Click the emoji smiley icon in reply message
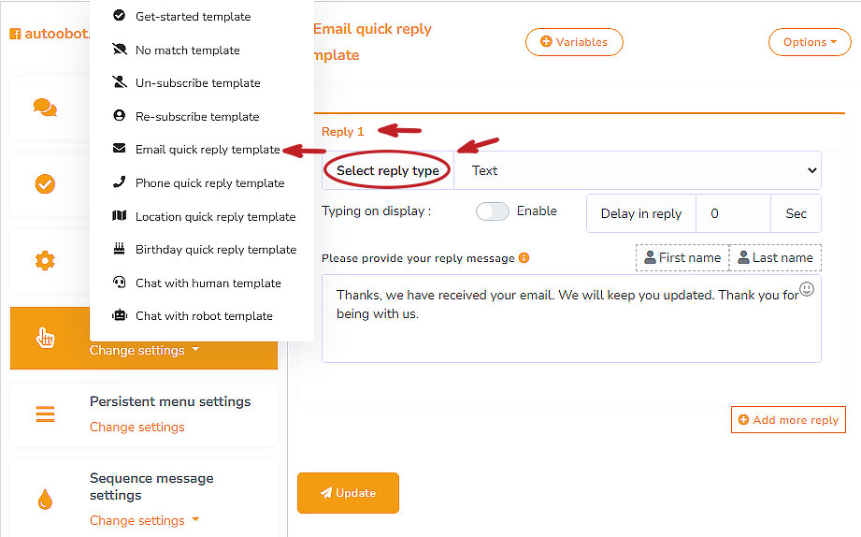The width and height of the screenshot is (861, 537). click(807, 290)
